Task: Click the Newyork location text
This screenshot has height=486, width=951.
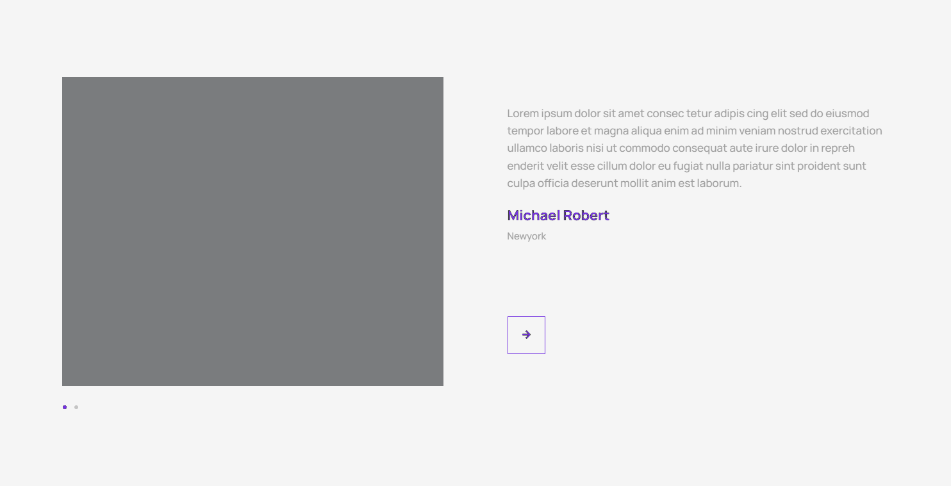Action: click(x=526, y=236)
